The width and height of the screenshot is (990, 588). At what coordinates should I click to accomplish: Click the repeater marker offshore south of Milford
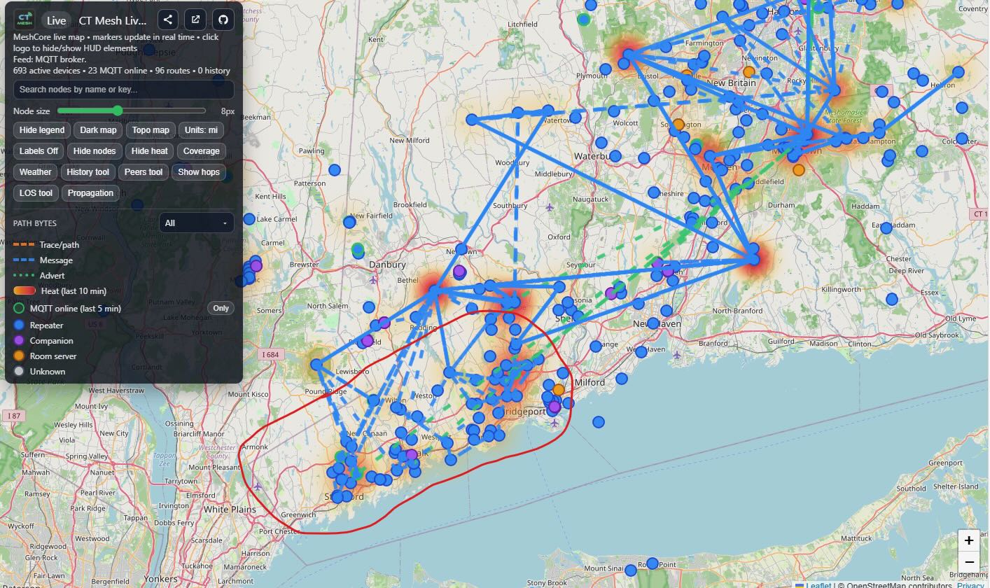pos(598,422)
